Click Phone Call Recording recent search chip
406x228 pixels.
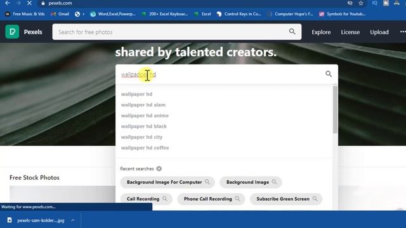pos(211,198)
